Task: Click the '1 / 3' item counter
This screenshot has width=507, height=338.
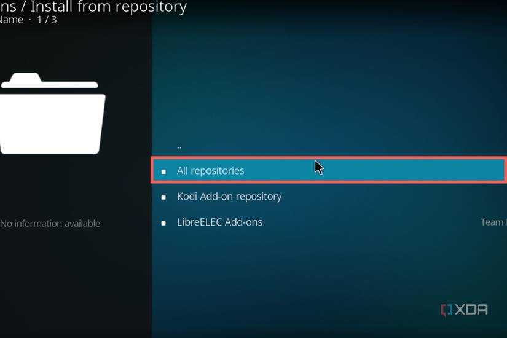Action: point(47,20)
